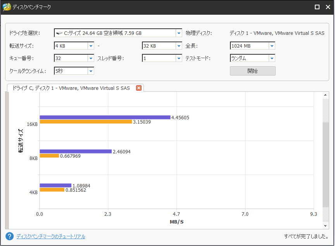Click the purple 16KB bar showing 4.45605
This screenshot has width=335, height=246.
click(105, 117)
